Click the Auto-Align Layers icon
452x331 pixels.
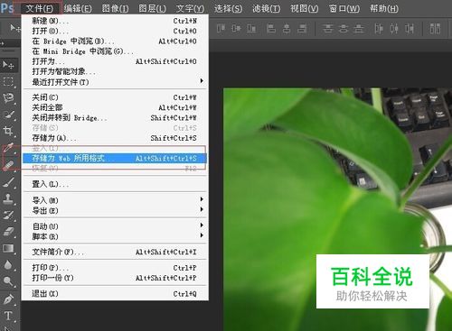tap(435, 29)
